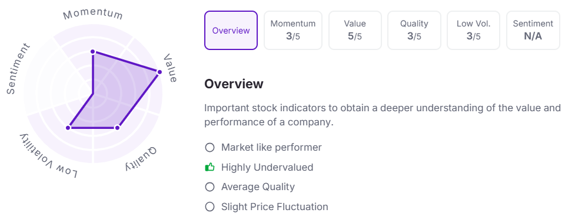
Task: Click the Momentum data point on radar chart
Action: (x=93, y=52)
